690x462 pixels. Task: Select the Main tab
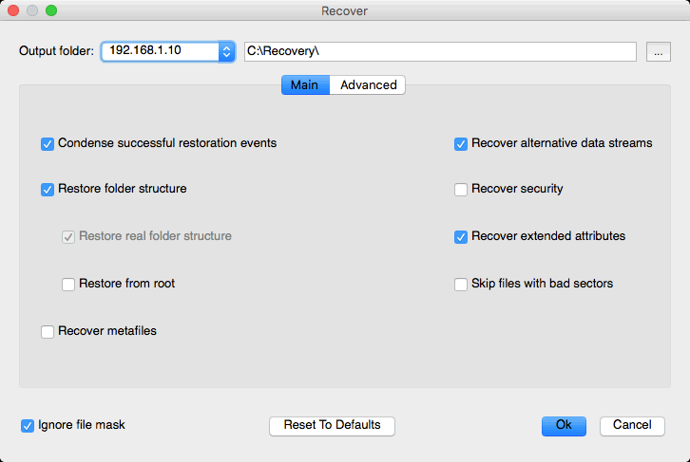coord(305,84)
